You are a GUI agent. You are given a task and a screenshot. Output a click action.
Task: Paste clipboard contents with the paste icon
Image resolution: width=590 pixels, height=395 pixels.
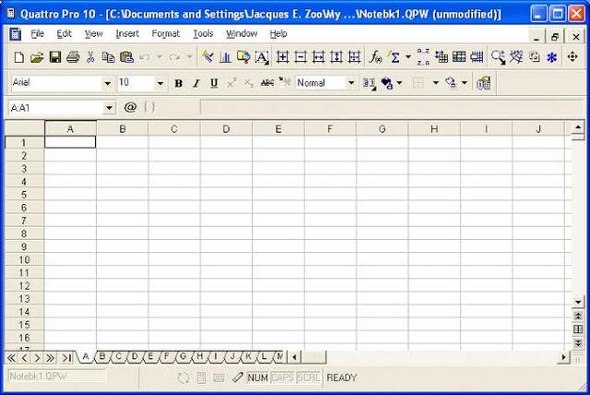[127, 57]
